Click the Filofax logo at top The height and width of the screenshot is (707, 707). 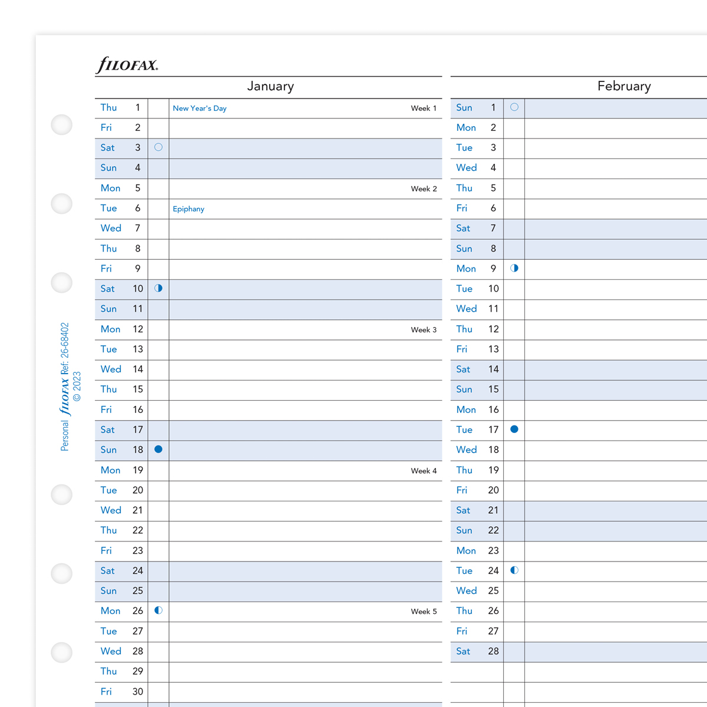point(127,65)
